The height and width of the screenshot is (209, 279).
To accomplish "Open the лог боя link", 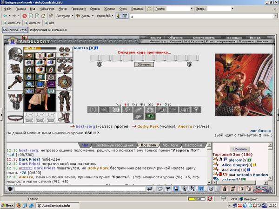I will [x=261, y=131].
